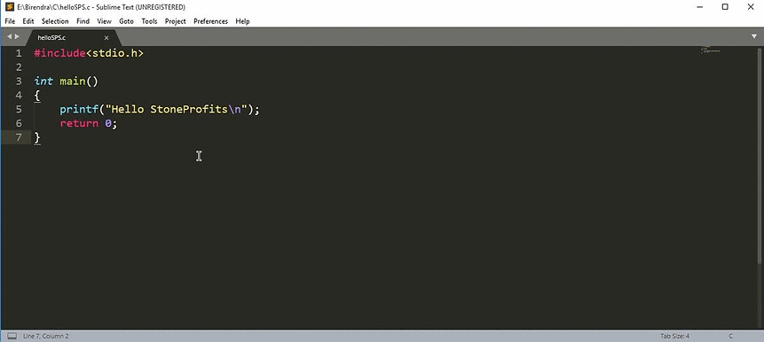
Task: Click the closing brace on line 7
Action: pos(37,138)
